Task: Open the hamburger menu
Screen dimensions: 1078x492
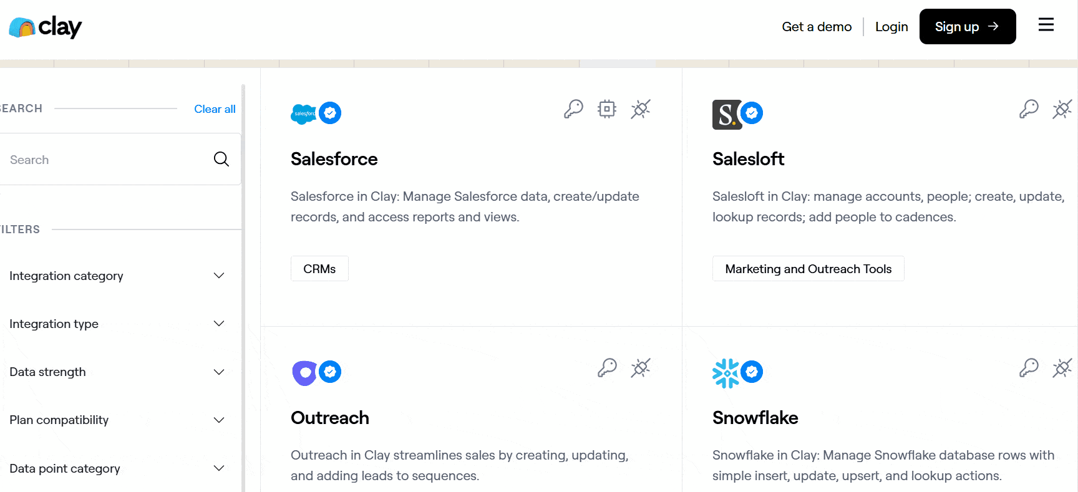Action: click(1046, 25)
